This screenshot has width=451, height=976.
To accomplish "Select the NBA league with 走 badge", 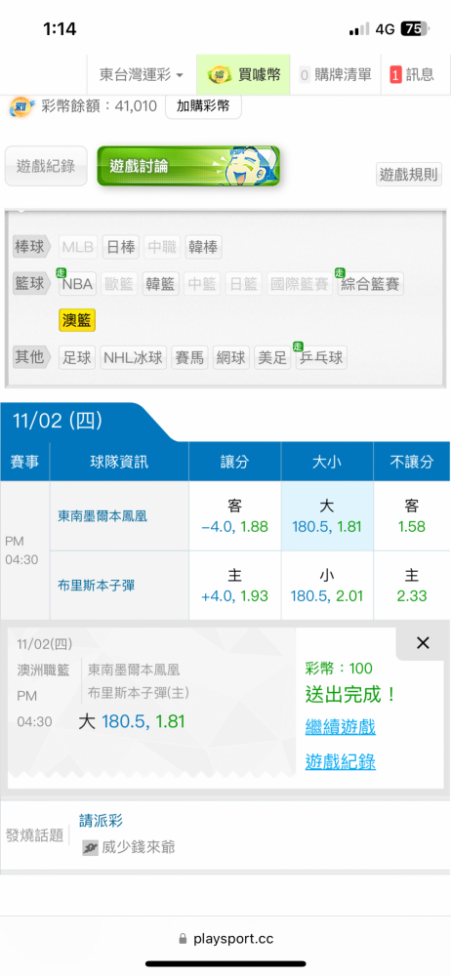I will click(77, 284).
